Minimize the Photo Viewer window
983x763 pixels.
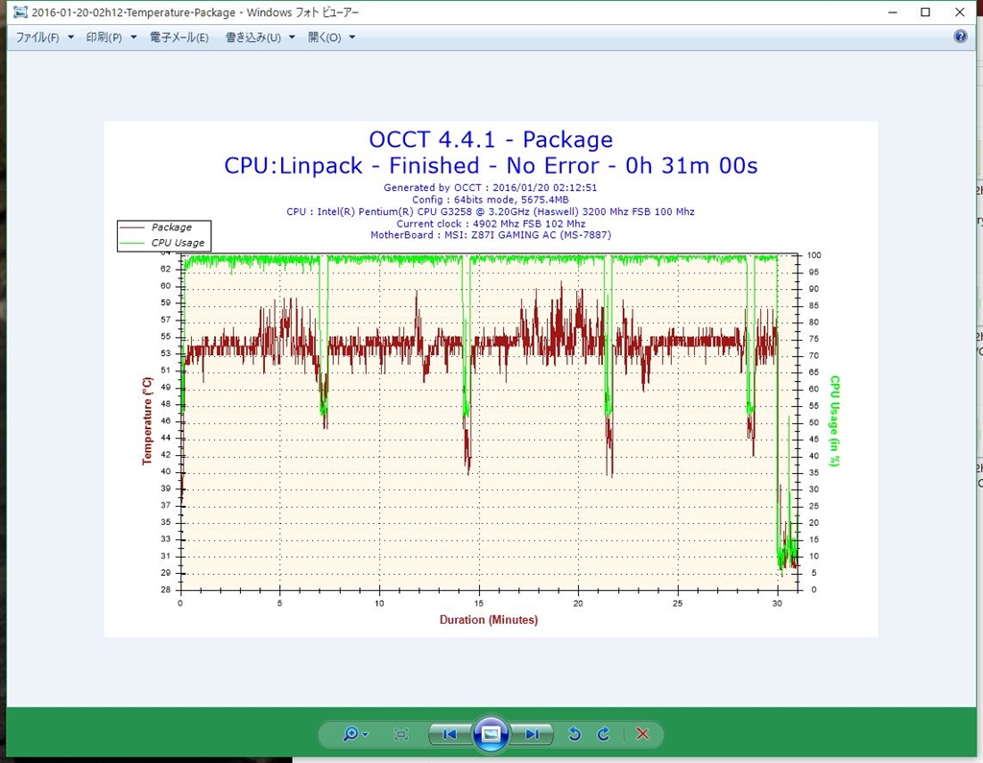pos(893,12)
